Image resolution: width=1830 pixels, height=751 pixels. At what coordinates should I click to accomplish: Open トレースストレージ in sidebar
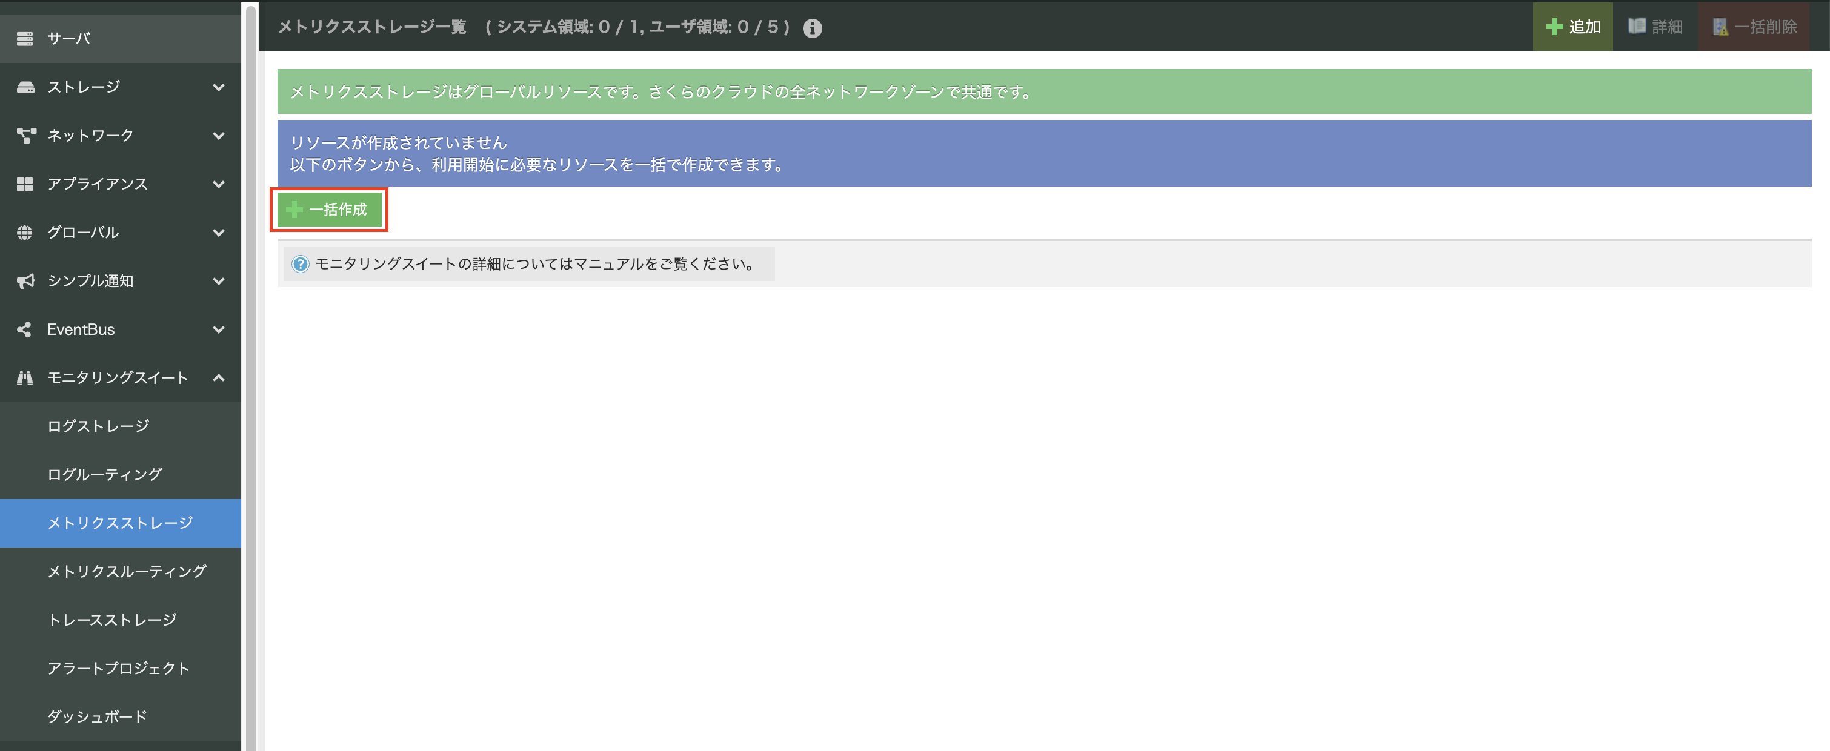pyautogui.click(x=121, y=620)
